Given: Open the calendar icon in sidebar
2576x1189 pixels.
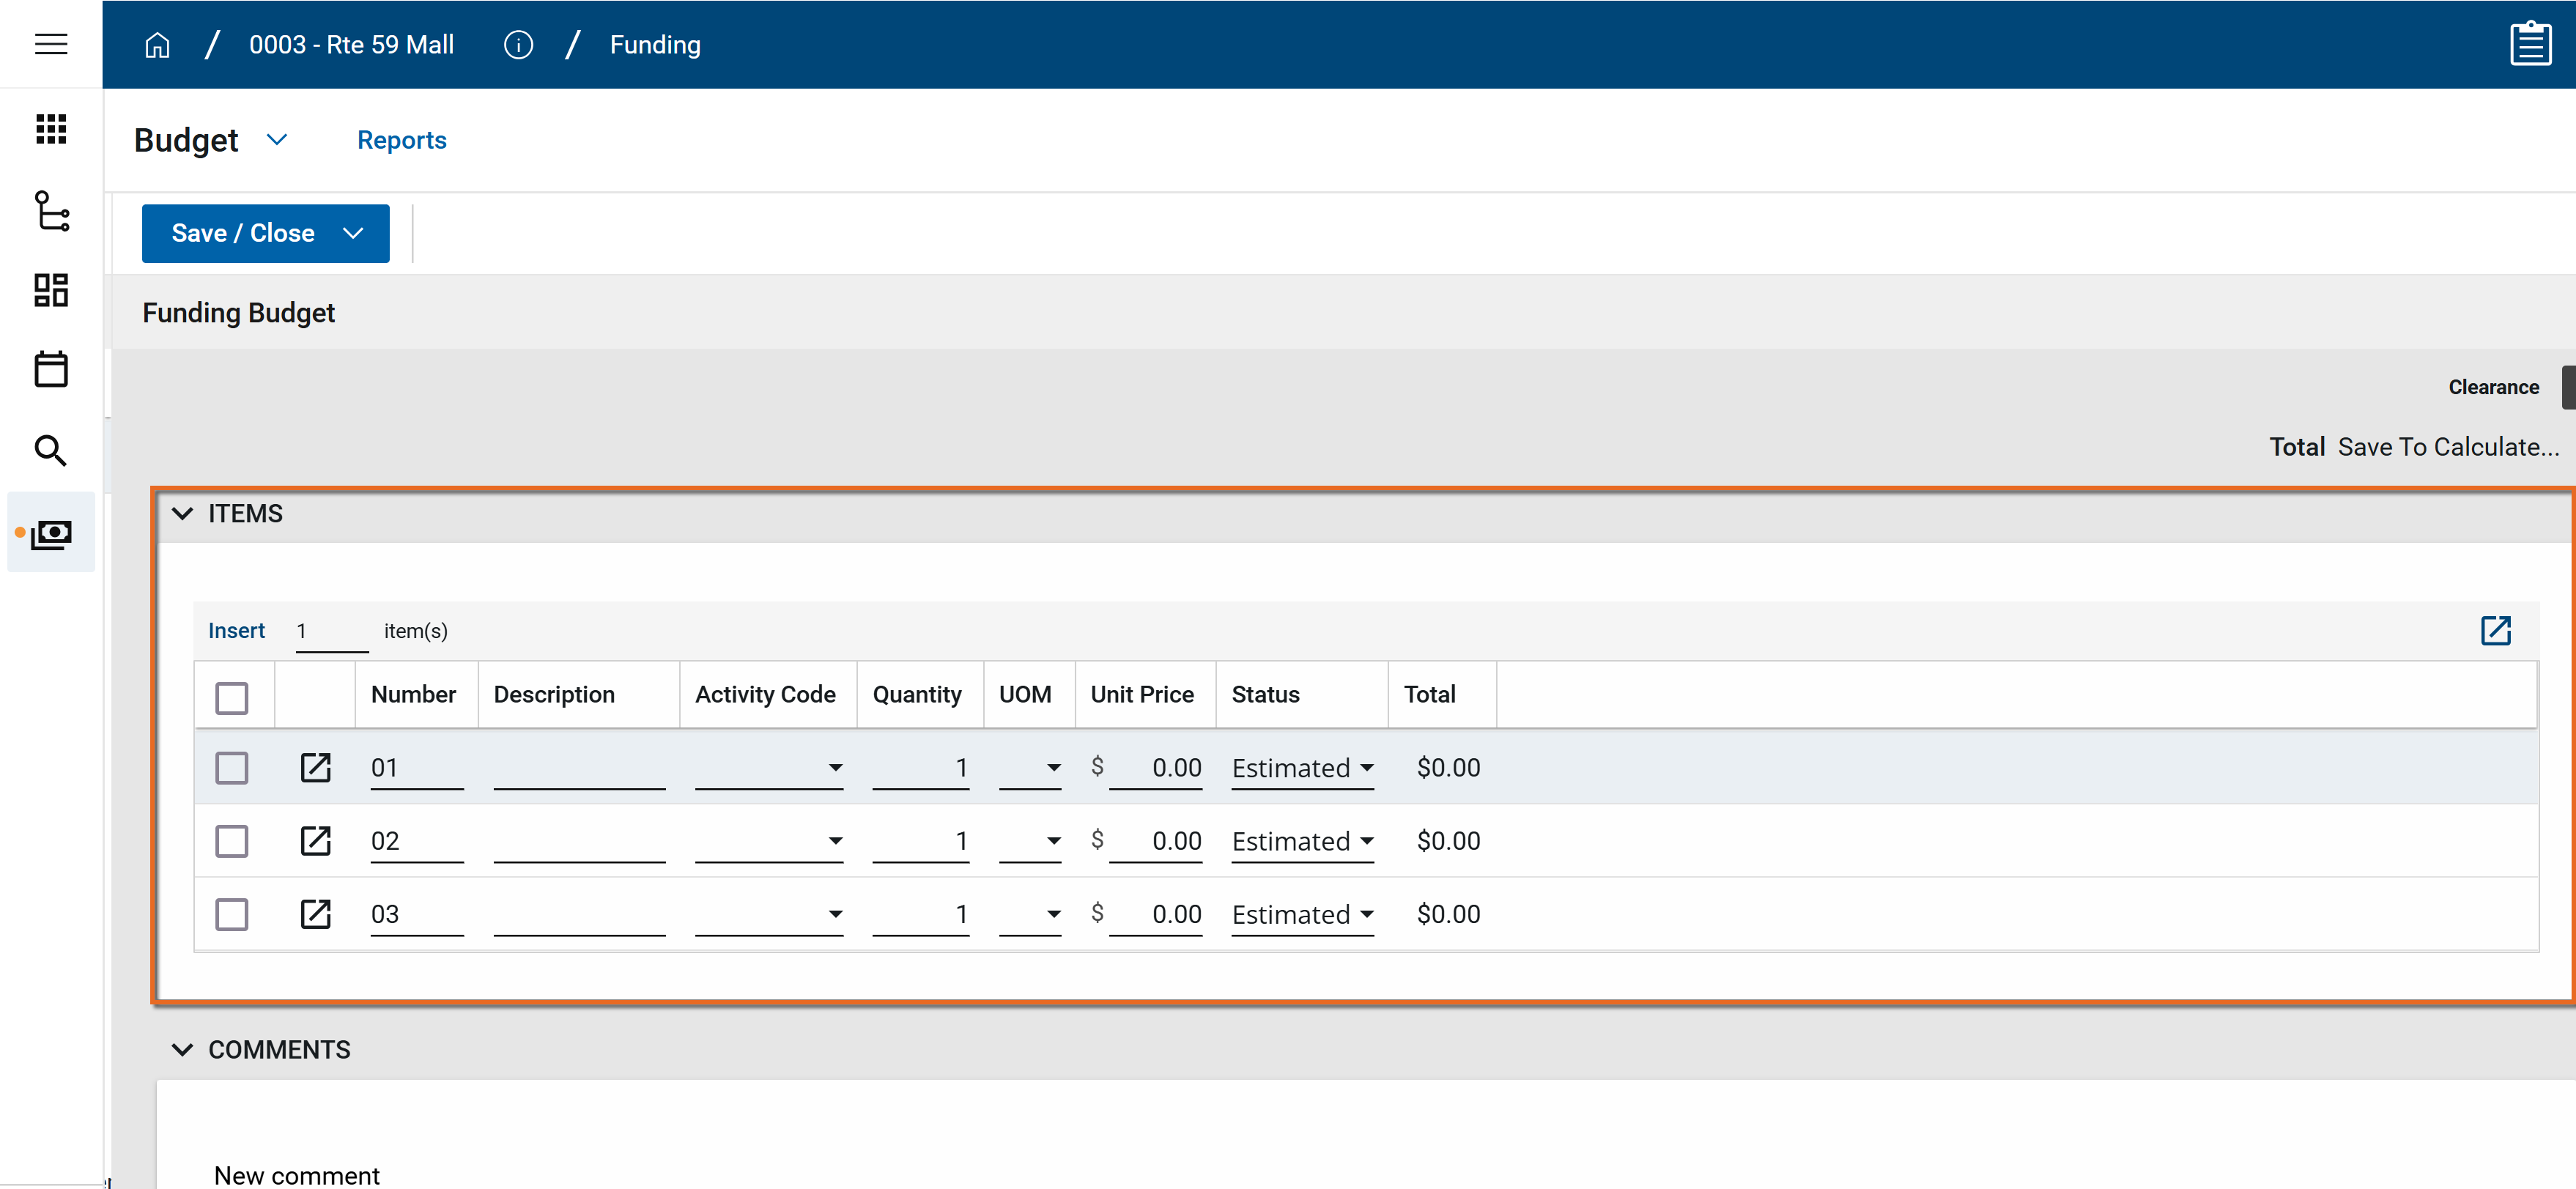Looking at the screenshot, I should click(x=51, y=369).
